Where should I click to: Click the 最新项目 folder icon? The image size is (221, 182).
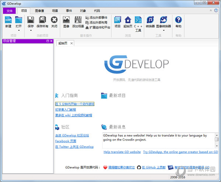pyautogui.click(x=104, y=96)
